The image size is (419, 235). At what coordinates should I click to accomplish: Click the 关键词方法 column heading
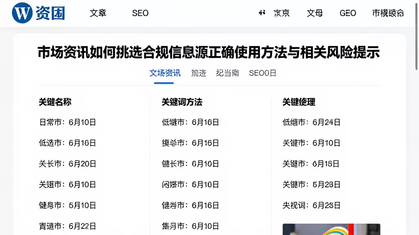182,102
